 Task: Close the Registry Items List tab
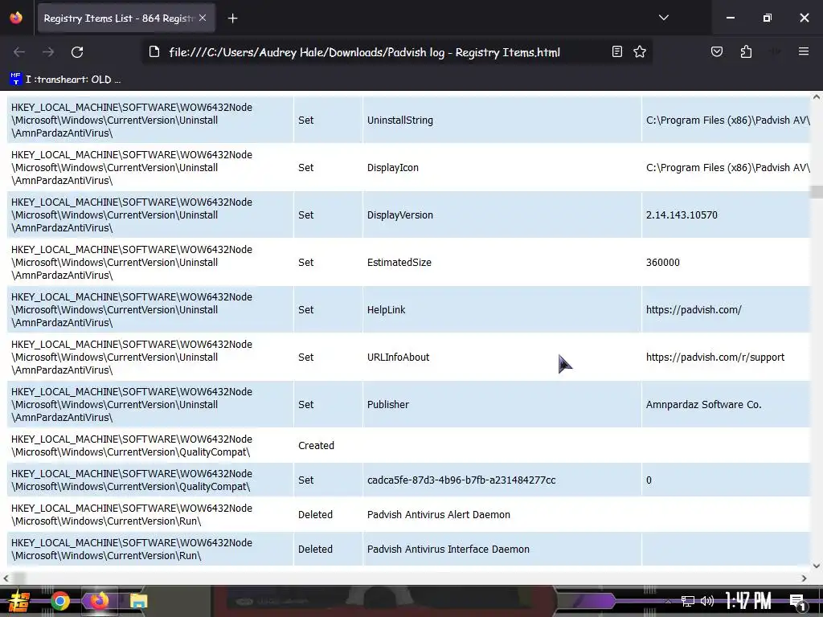(x=203, y=18)
